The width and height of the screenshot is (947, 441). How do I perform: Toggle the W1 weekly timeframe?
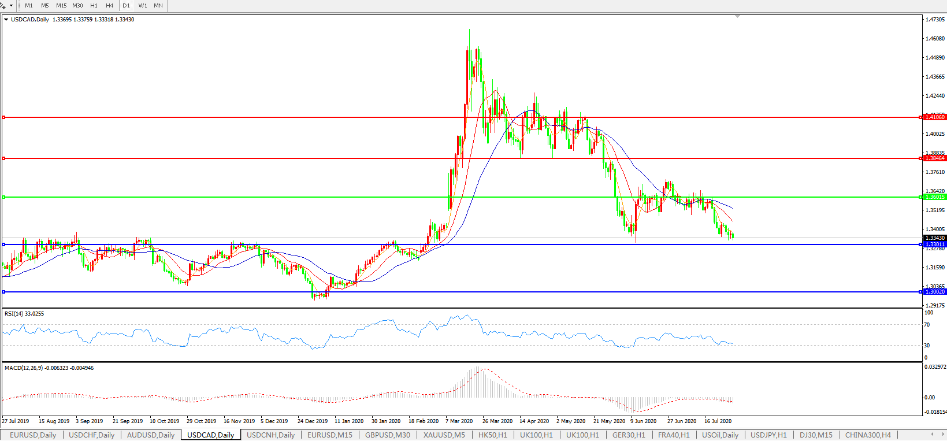[x=143, y=5]
